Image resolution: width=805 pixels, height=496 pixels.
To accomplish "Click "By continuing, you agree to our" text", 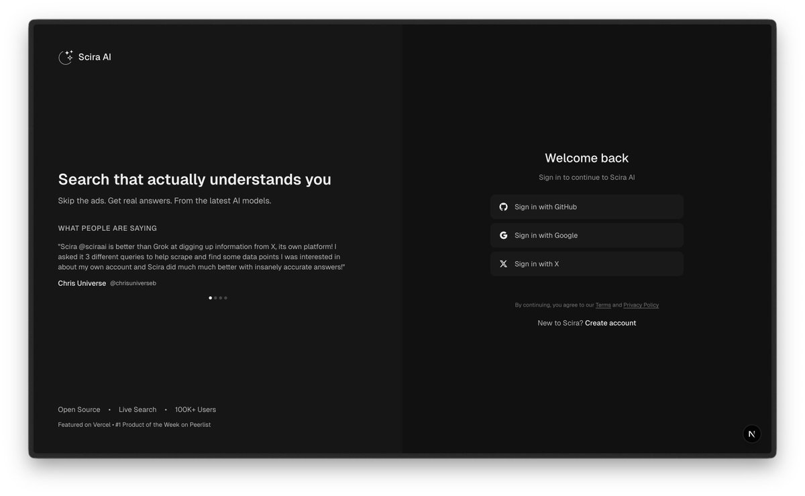I will click(554, 305).
